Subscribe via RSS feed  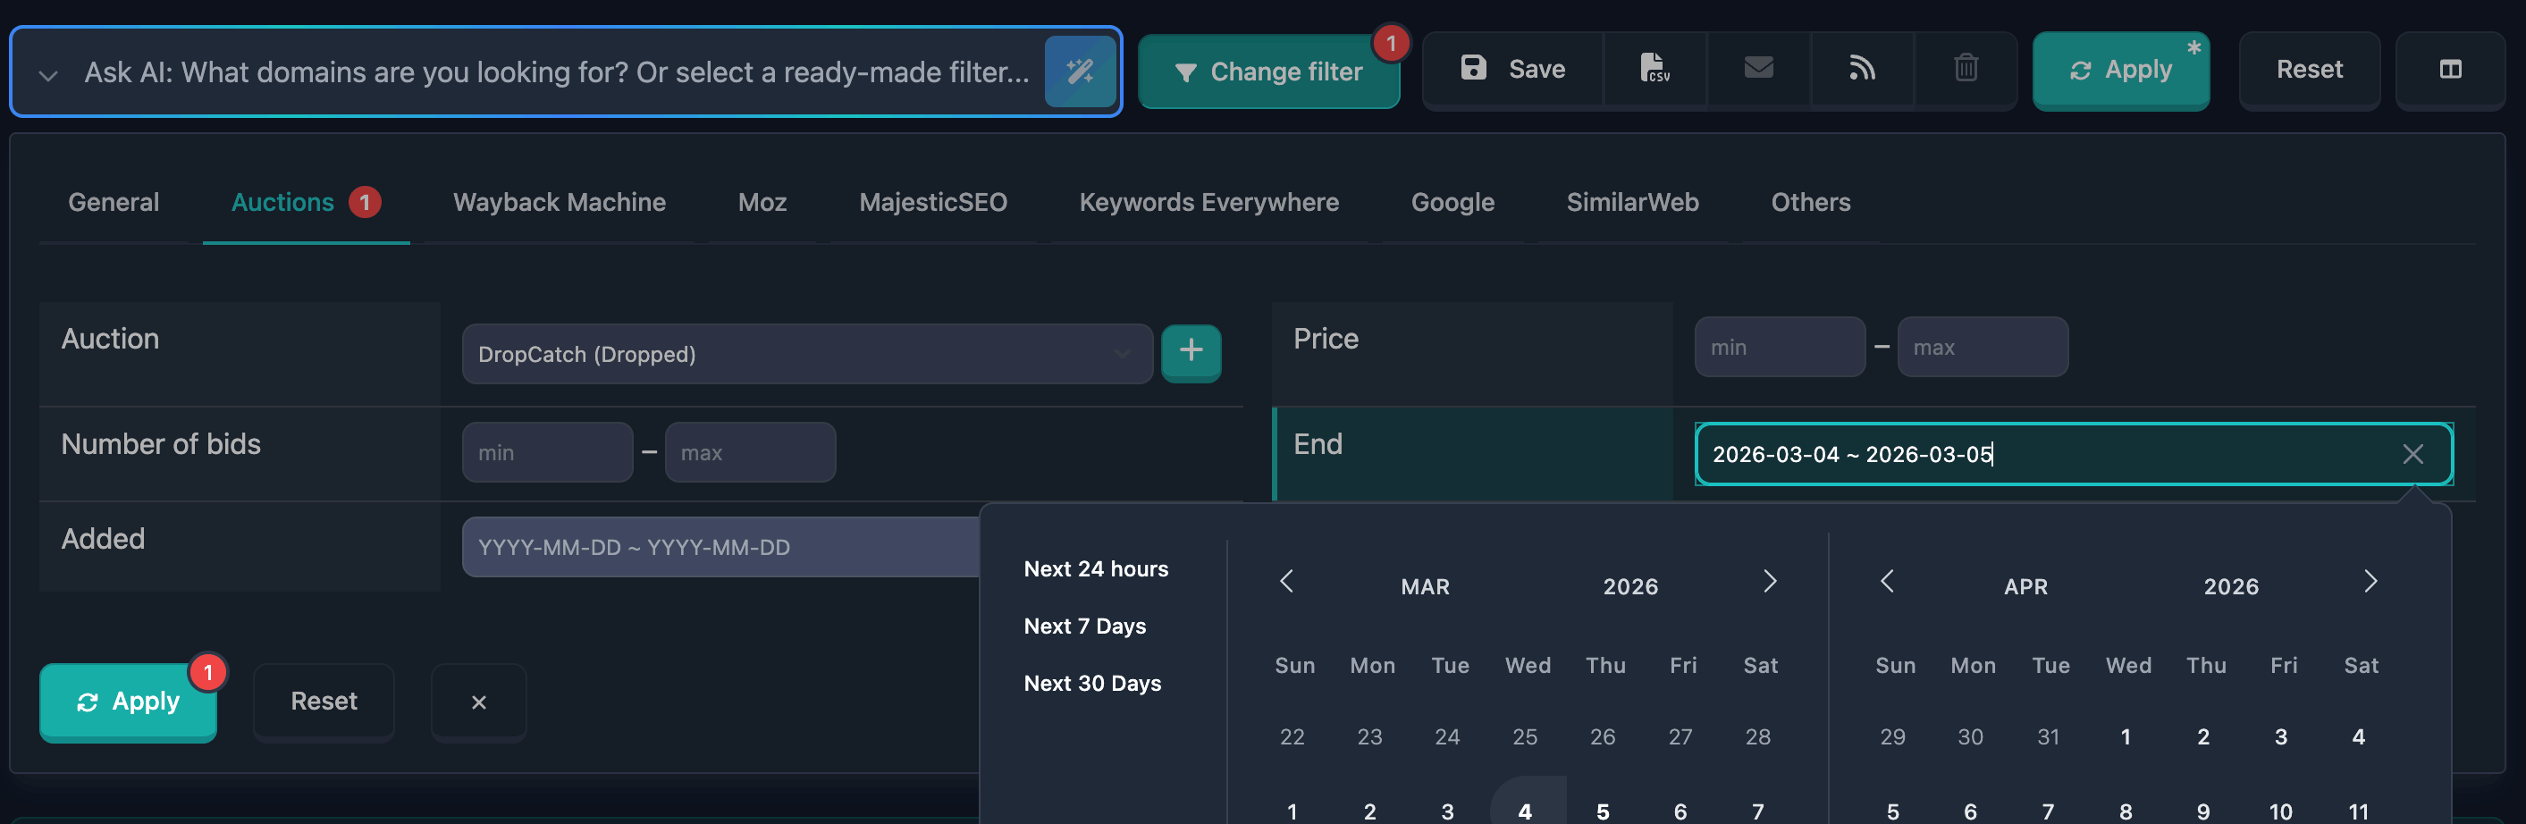tap(1862, 70)
